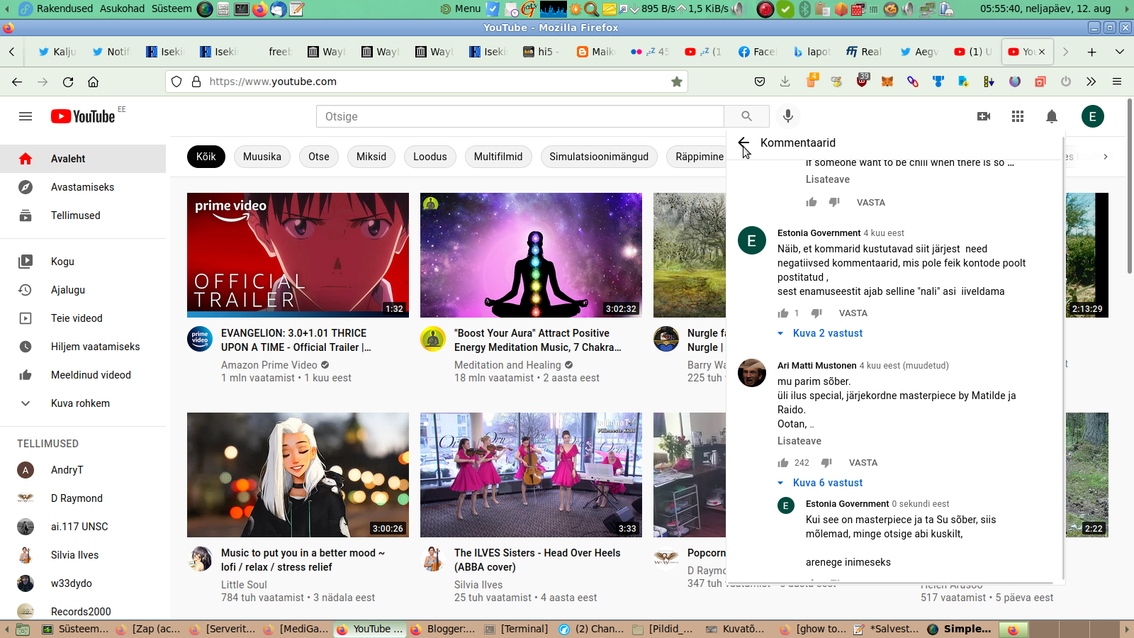This screenshot has width=1134, height=638.
Task: Open the Evangelion official trailer thumbnail
Action: coord(298,255)
